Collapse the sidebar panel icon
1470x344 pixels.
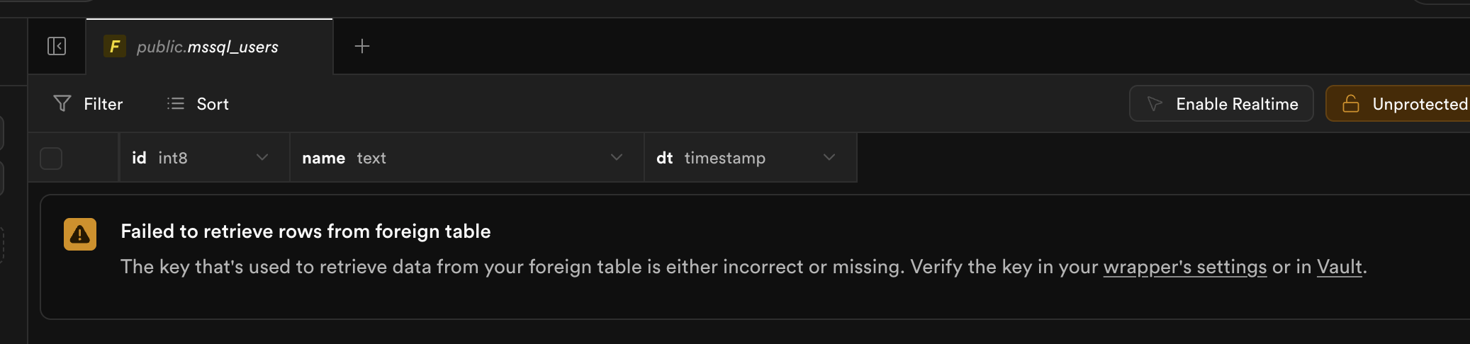point(57,47)
